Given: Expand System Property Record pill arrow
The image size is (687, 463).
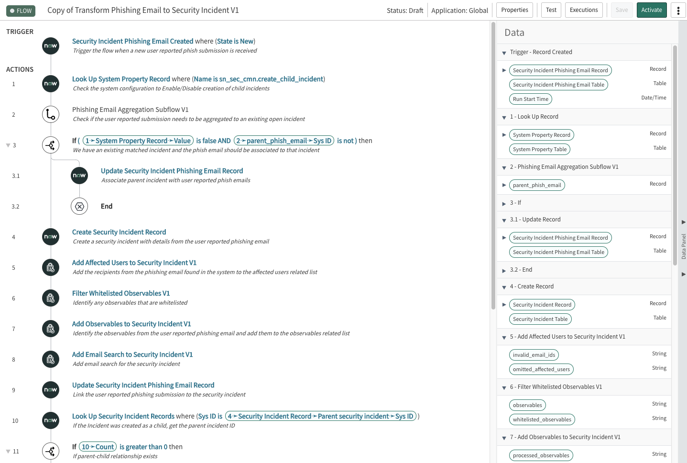Looking at the screenshot, I should click(x=504, y=135).
